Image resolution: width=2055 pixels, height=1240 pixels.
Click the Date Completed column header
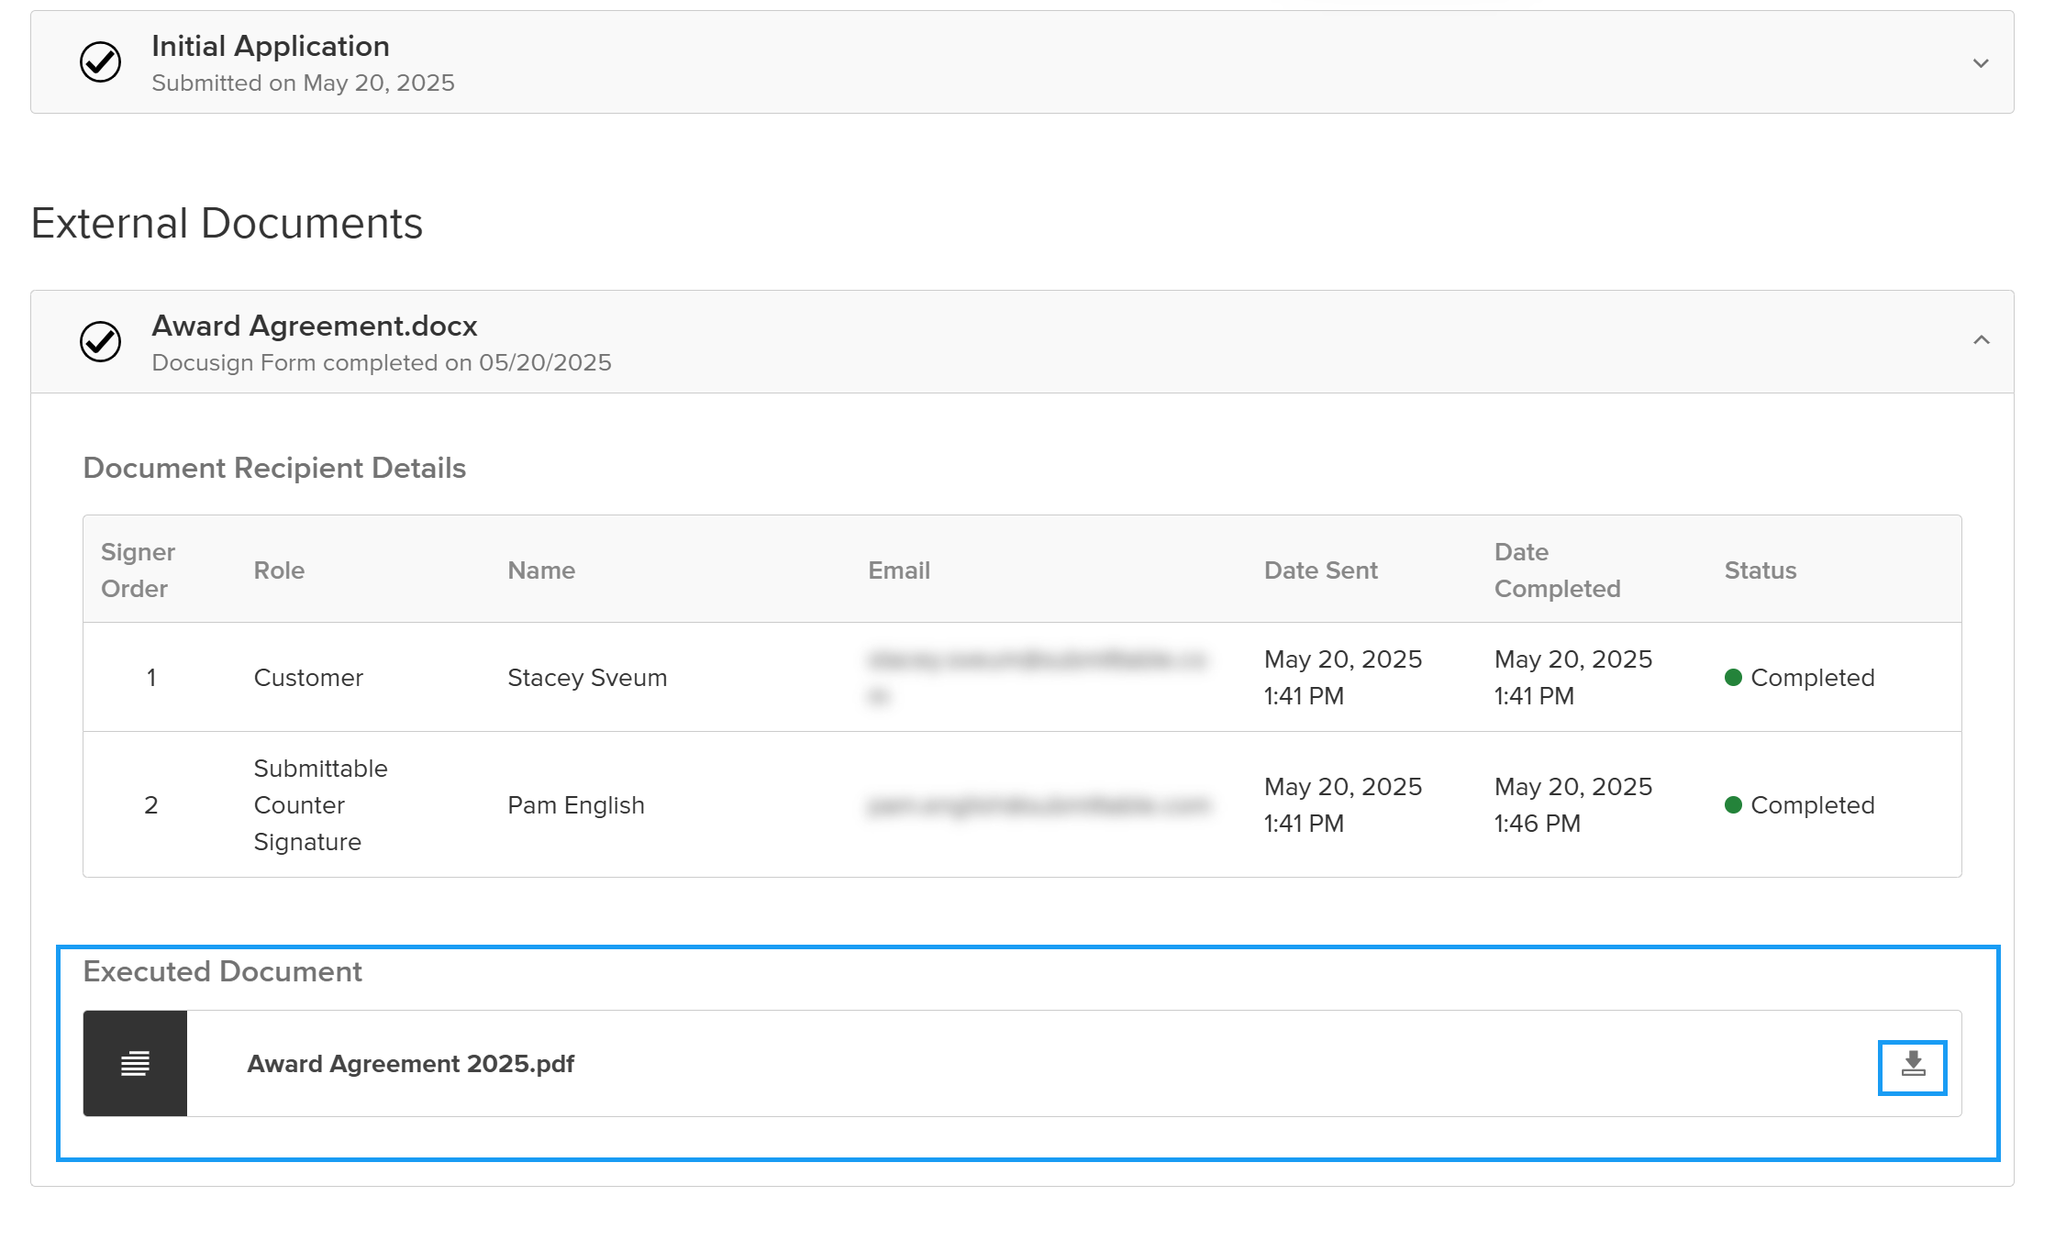pos(1557,570)
